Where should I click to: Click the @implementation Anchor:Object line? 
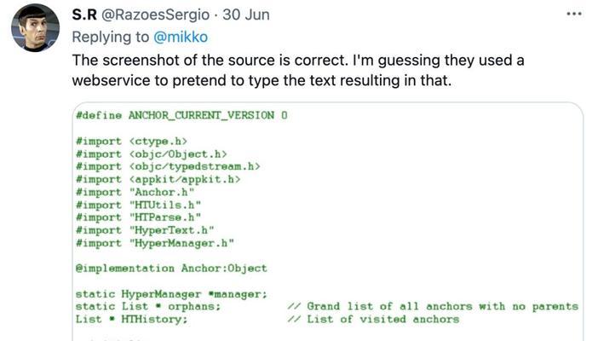tap(171, 269)
